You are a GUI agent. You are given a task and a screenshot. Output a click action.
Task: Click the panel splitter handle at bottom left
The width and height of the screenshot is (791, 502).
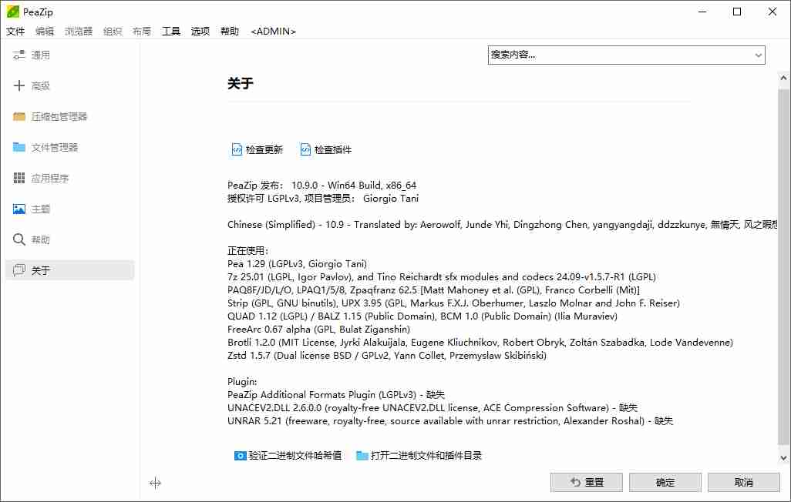pos(155,483)
